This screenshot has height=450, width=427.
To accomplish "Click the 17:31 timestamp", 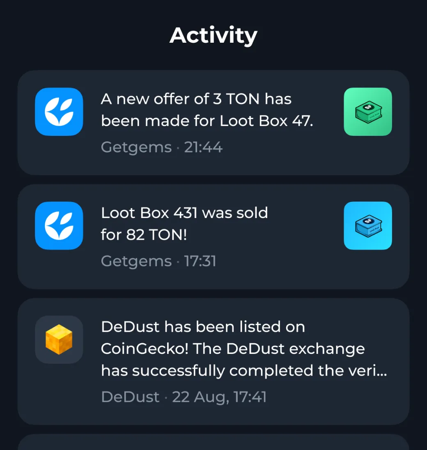I will point(200,261).
